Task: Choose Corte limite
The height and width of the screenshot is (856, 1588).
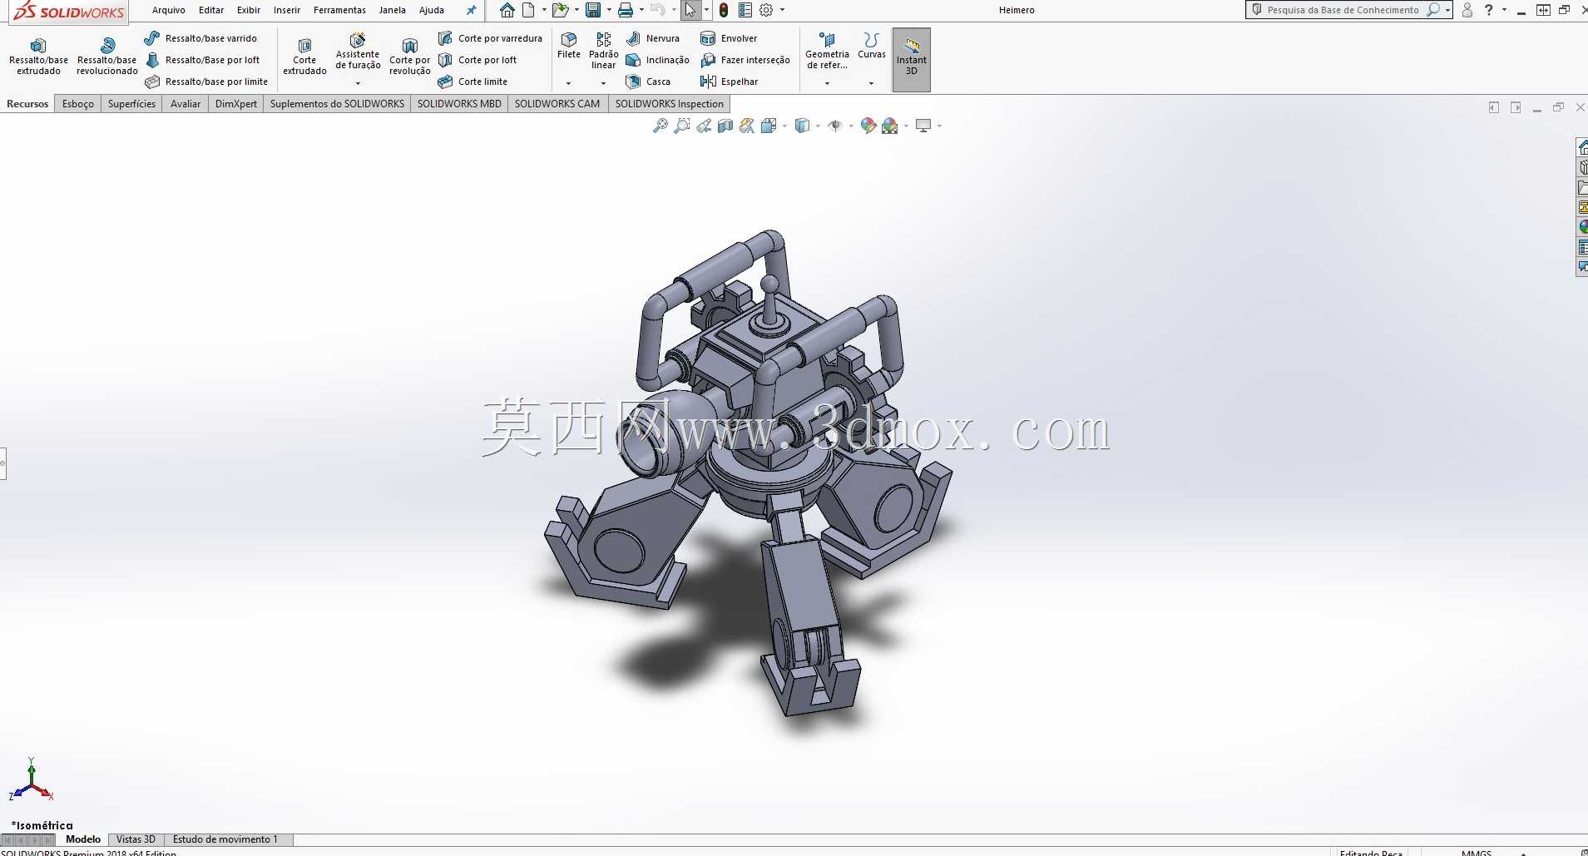Action: (x=472, y=82)
